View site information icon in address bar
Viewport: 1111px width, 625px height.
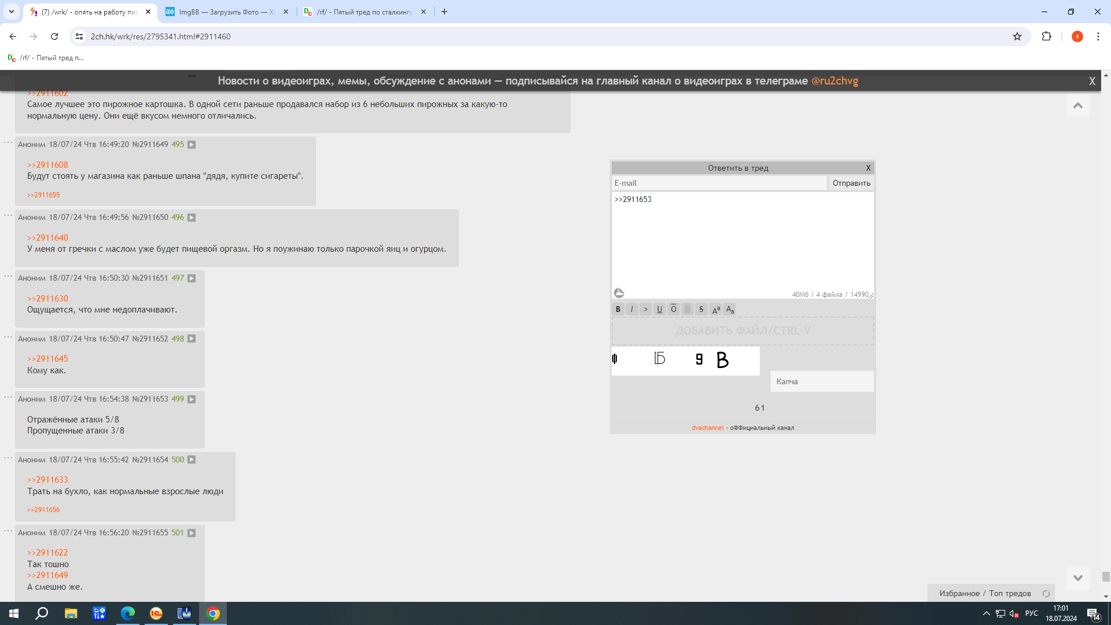coord(79,36)
